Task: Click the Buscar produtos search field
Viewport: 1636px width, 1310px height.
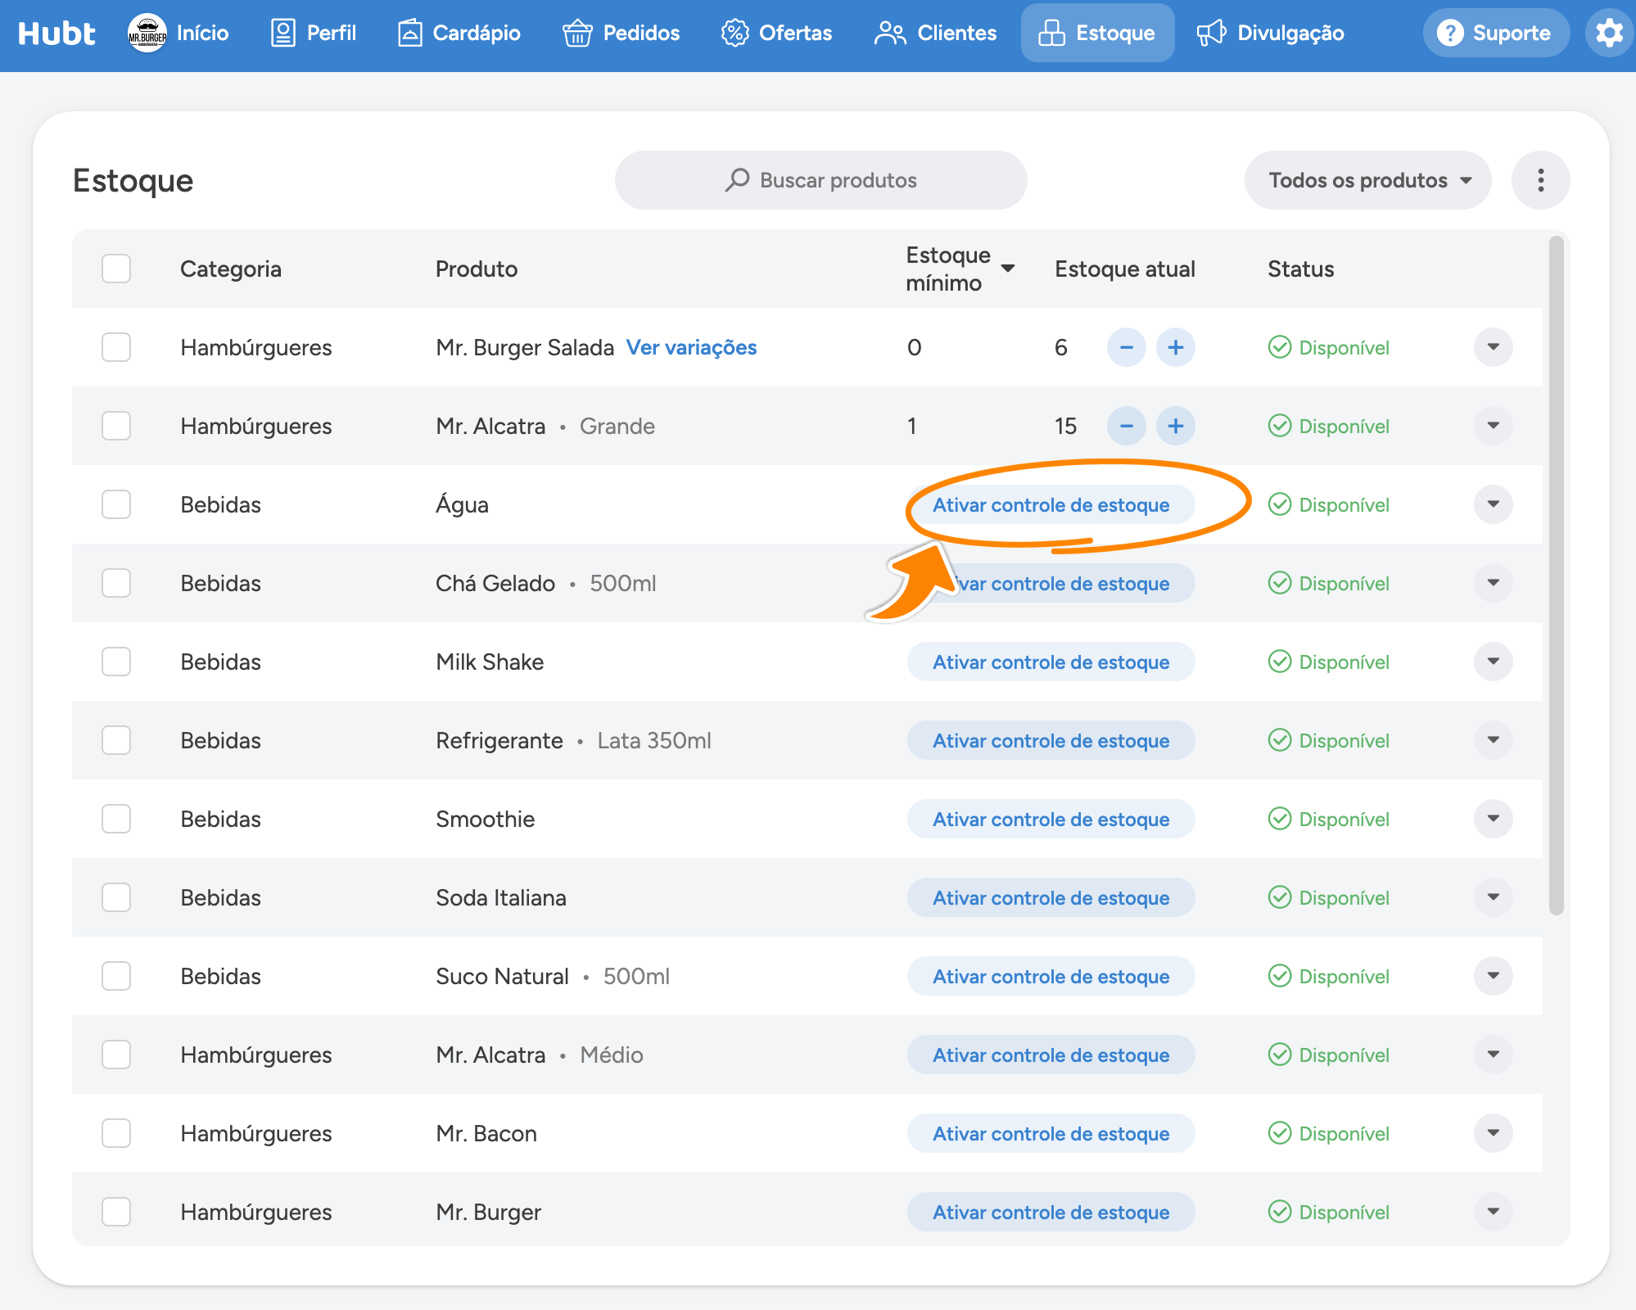Action: tap(820, 180)
